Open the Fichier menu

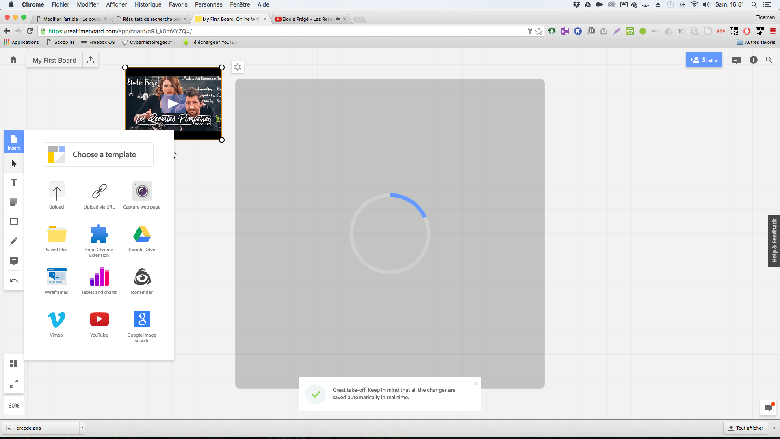click(60, 4)
